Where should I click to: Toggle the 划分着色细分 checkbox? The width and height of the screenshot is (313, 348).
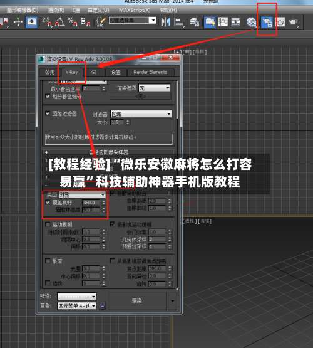point(48,97)
